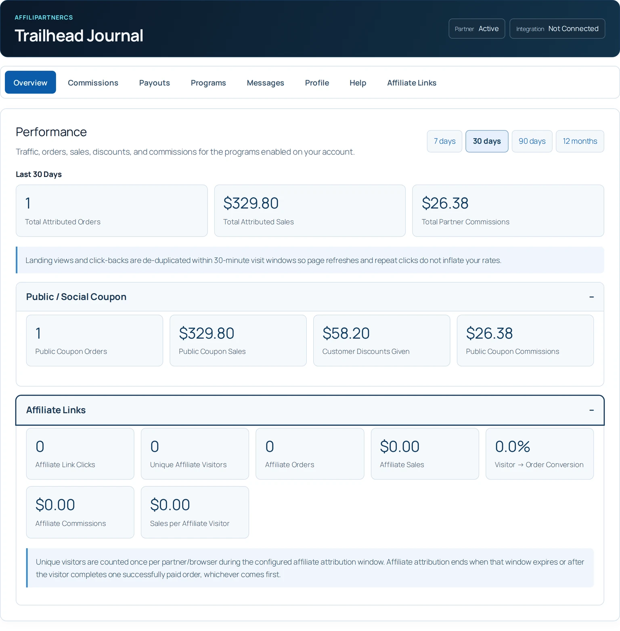Open the Commissions tab
The height and width of the screenshot is (631, 620).
pyautogui.click(x=93, y=82)
